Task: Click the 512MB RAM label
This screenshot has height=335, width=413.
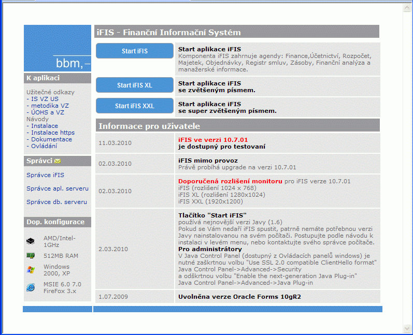Action: pyautogui.click(x=61, y=256)
